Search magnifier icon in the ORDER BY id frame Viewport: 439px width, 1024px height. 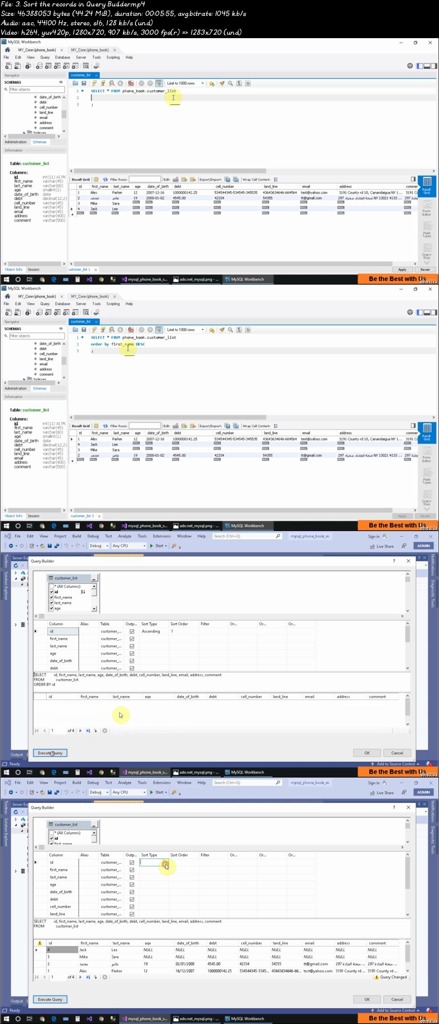click(x=278, y=536)
